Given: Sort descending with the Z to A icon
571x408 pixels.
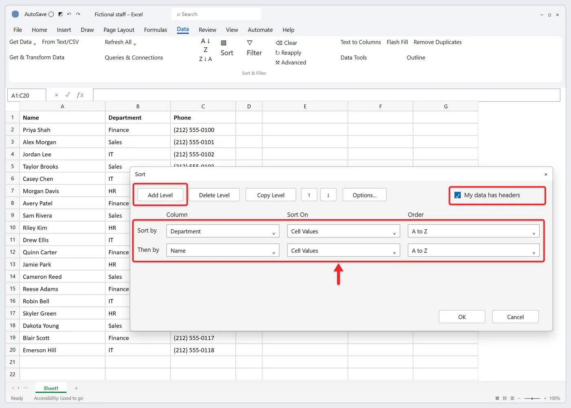Looking at the screenshot, I should click(x=206, y=59).
